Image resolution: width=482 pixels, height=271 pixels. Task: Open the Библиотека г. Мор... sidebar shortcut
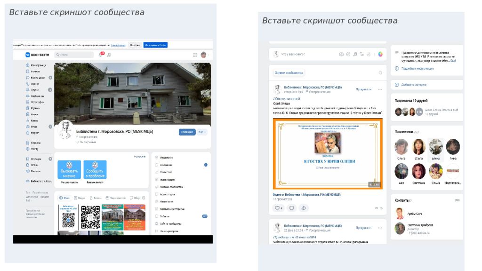[x=39, y=181]
